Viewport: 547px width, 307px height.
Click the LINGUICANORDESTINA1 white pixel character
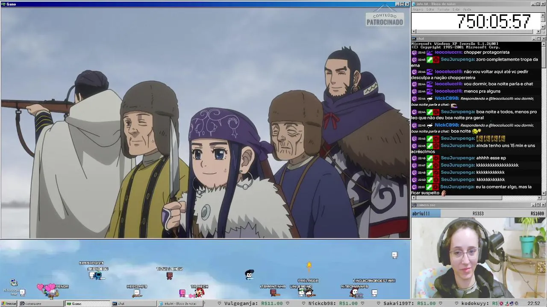point(374,293)
